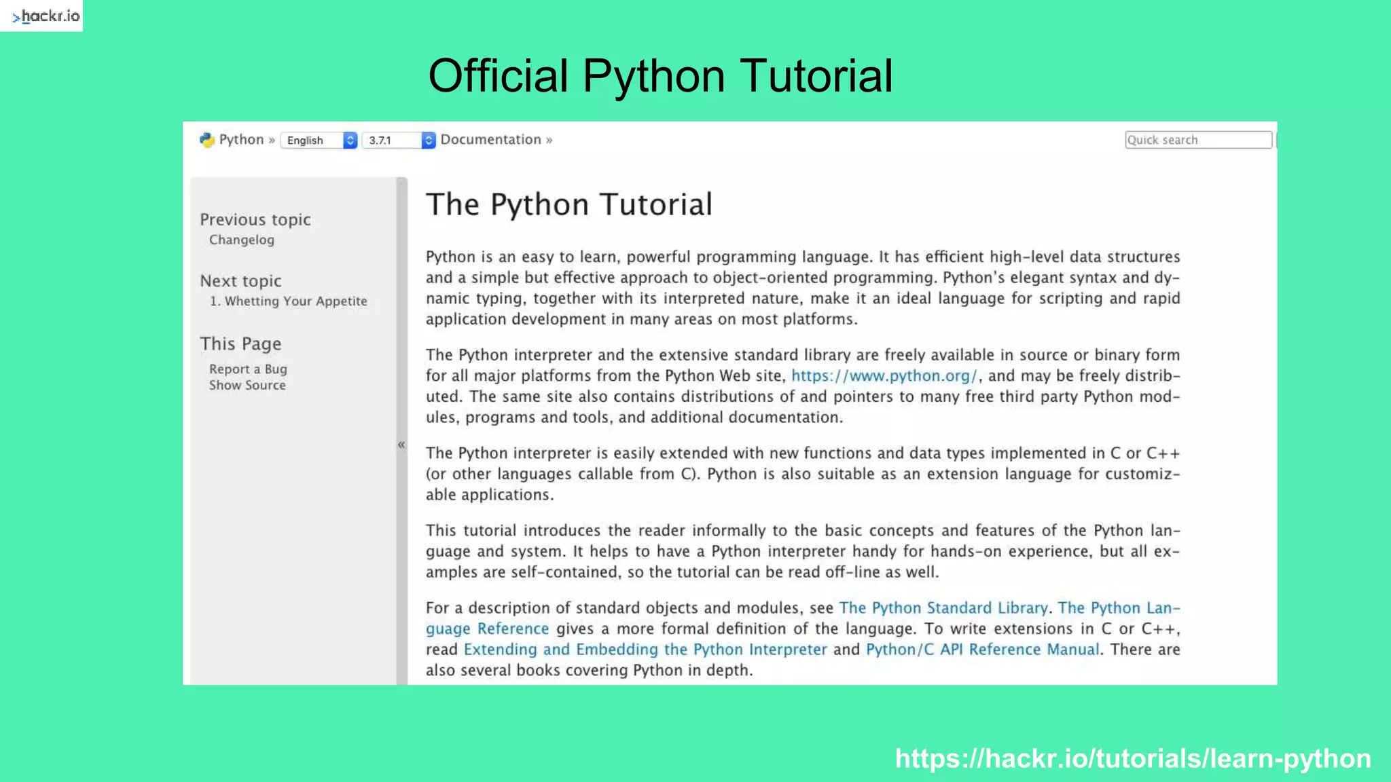Open the English language dropdown

pyautogui.click(x=319, y=140)
